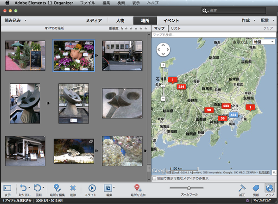The height and width of the screenshot is (204, 278).
Task: Click the blue 461 map cluster marker
Action: 233,115
